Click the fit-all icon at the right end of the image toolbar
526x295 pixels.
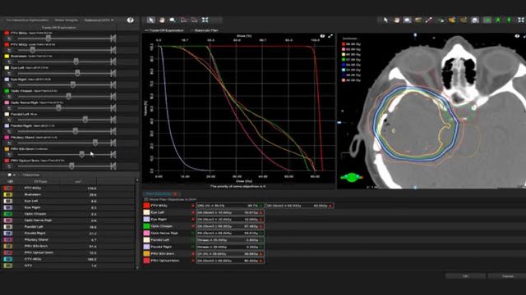pyautogui.click(x=521, y=20)
